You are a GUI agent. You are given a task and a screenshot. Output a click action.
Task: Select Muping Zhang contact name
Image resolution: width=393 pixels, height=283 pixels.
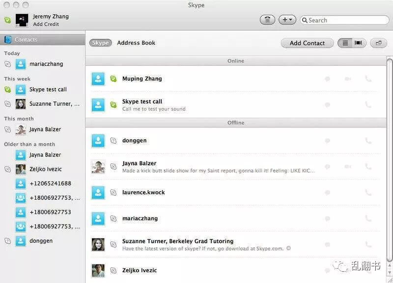coord(142,79)
